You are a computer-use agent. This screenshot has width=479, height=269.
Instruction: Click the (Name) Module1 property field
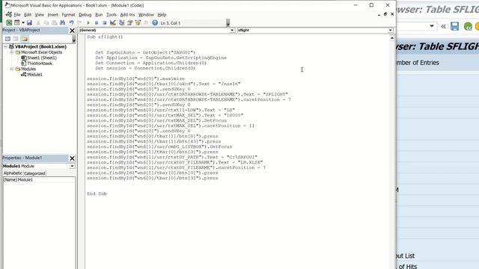38,180
